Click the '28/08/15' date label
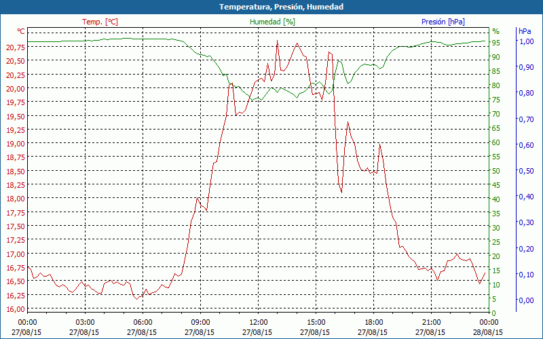Viewport: 543px width, 339px height. [488, 332]
